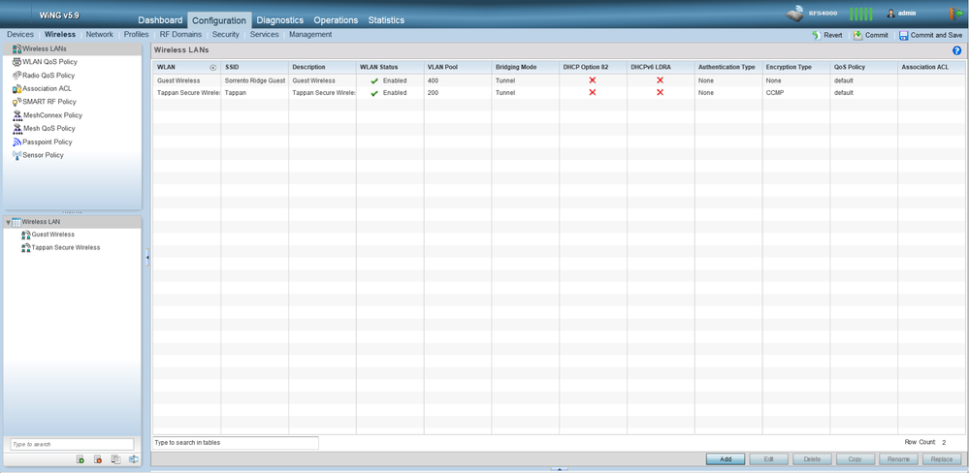969x473 pixels.
Task: Click Commit and Save
Action: point(930,35)
